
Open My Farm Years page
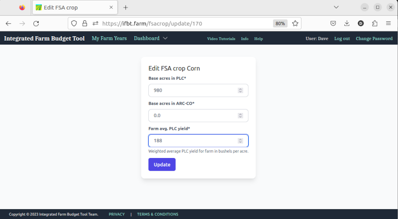click(x=109, y=38)
